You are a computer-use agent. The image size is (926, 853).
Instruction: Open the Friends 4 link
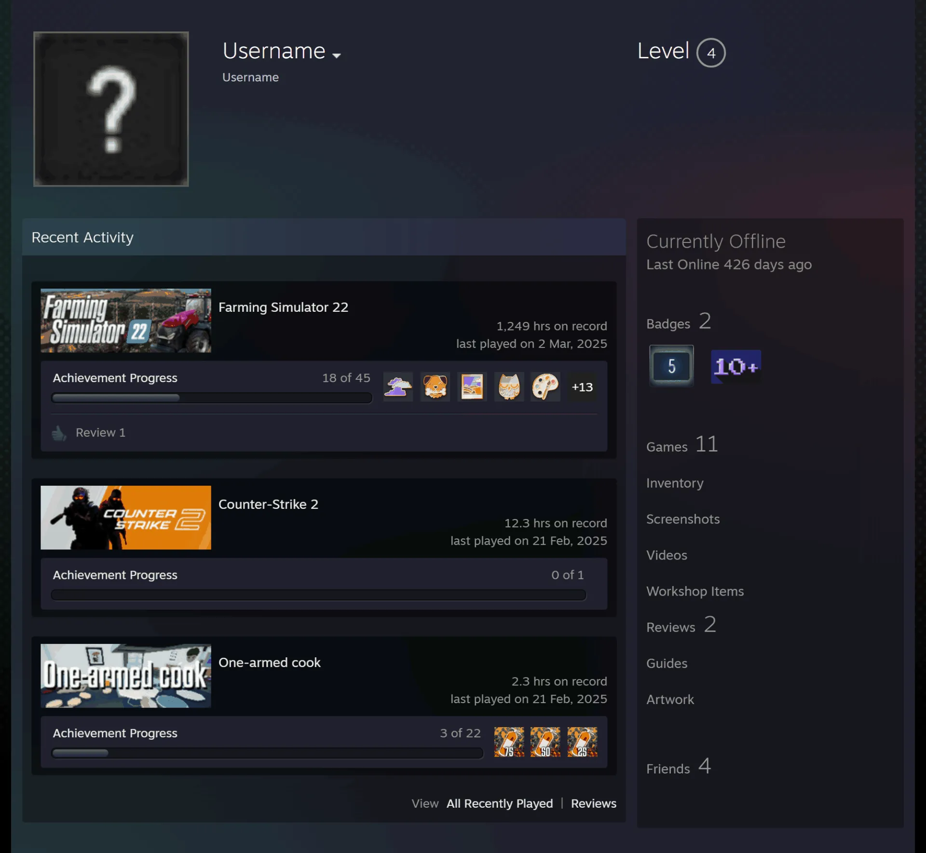[679, 766]
